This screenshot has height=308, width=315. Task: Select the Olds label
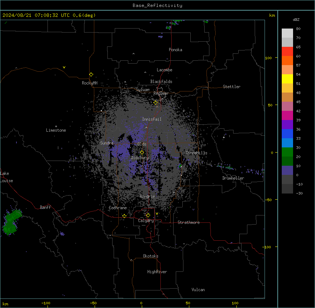(x=142, y=144)
